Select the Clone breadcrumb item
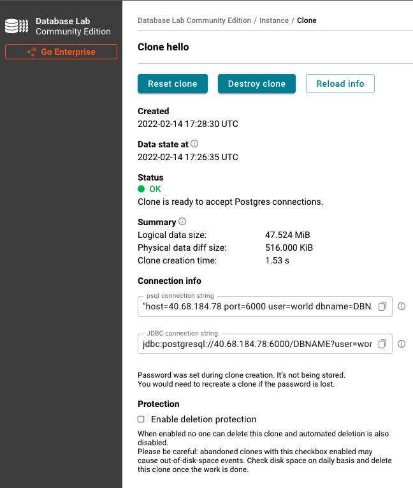The width and height of the screenshot is (413, 488). tap(307, 20)
